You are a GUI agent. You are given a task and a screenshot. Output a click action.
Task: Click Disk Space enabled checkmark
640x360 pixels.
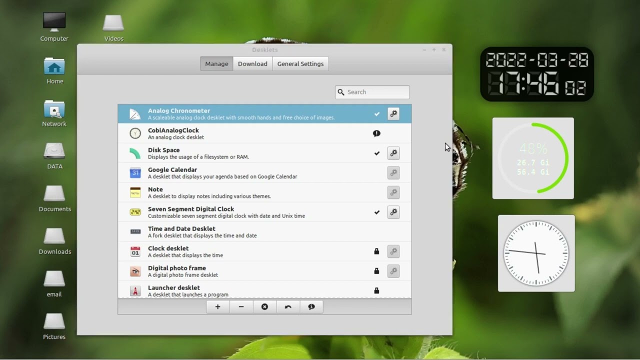point(377,153)
